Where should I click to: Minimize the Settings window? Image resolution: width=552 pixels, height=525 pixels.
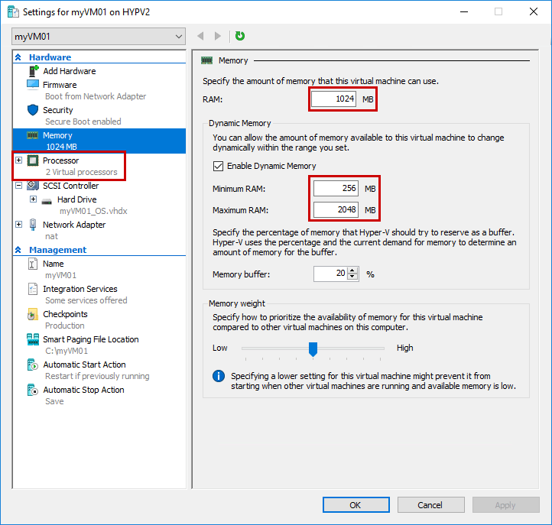464,11
